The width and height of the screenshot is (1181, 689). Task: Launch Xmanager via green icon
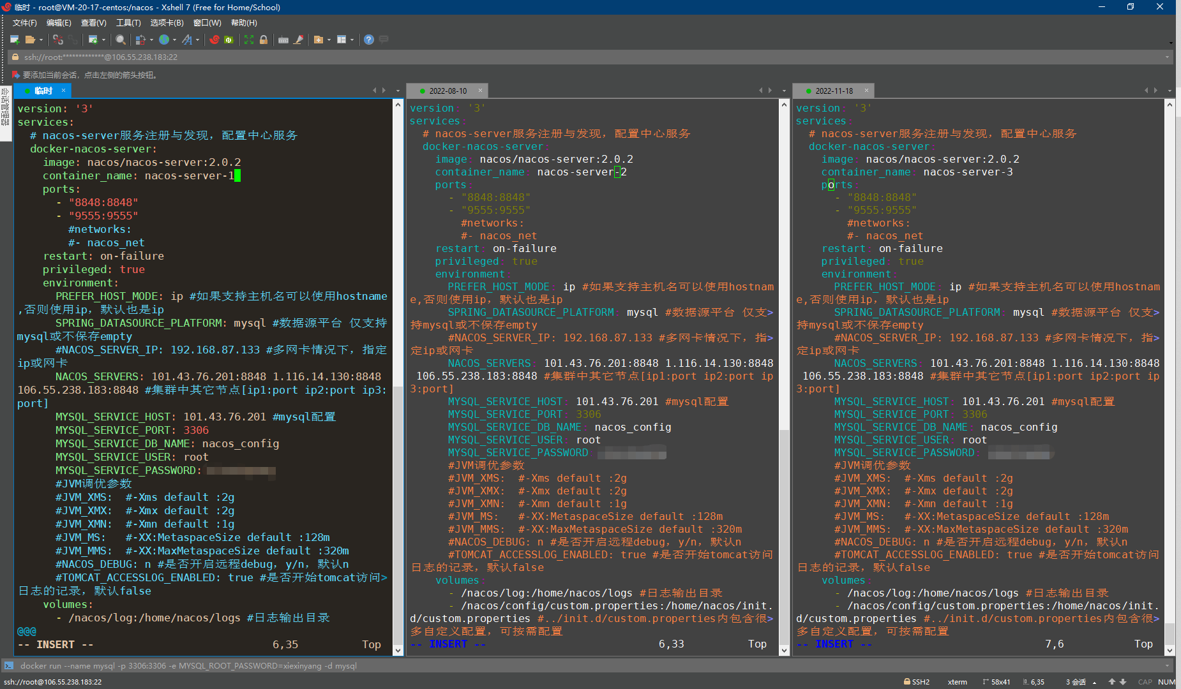(229, 40)
